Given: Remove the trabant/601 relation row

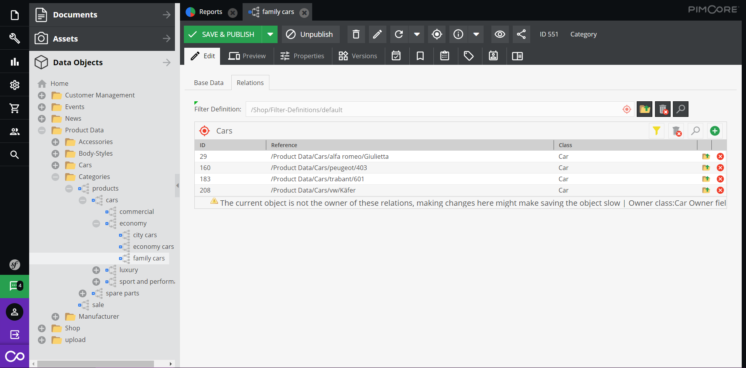Looking at the screenshot, I should 720,179.
